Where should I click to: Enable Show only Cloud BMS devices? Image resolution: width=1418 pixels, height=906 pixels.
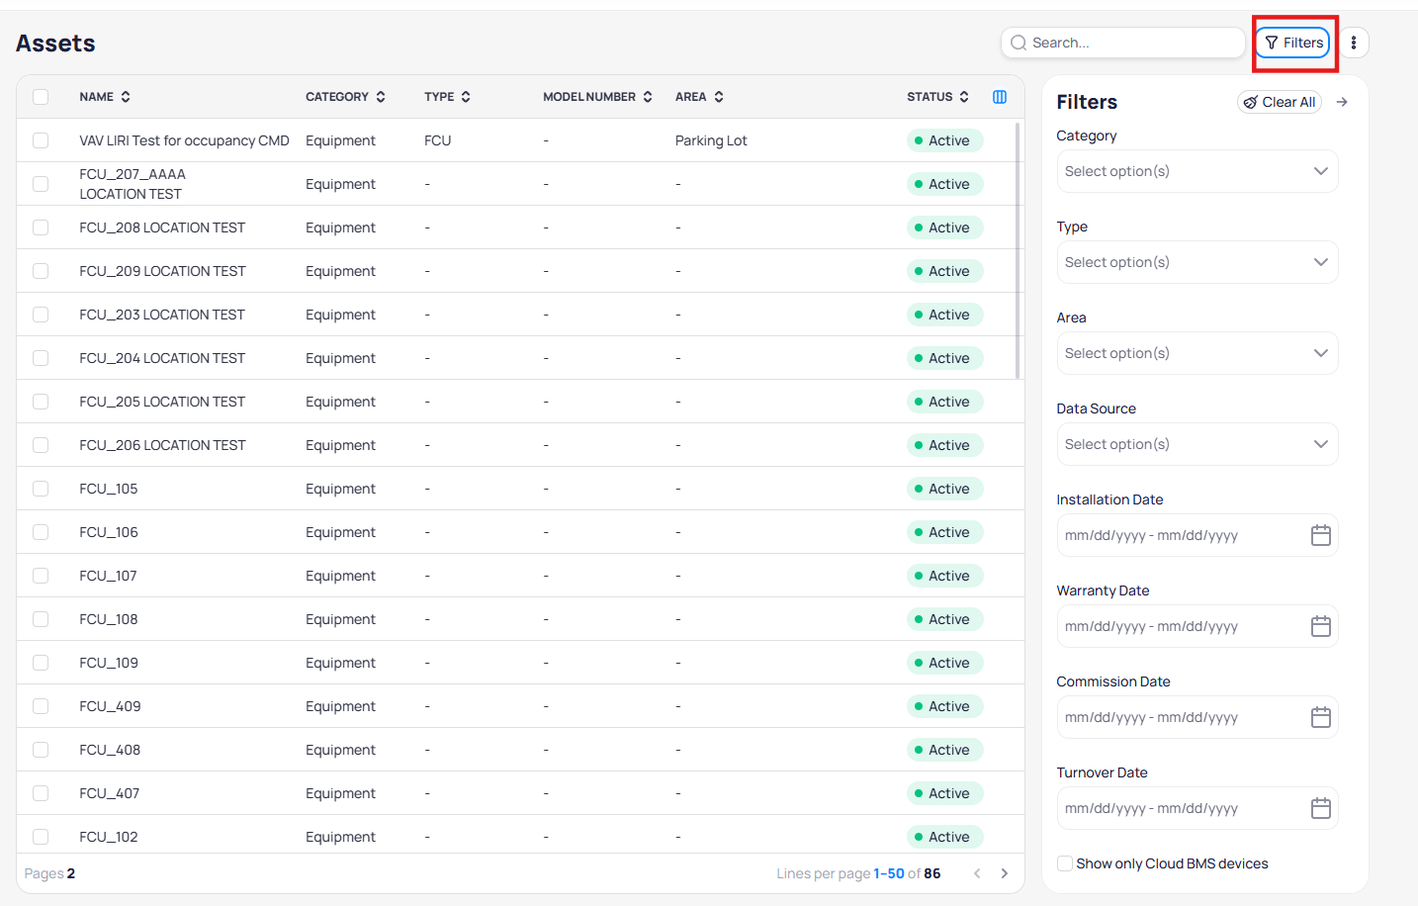tap(1065, 863)
